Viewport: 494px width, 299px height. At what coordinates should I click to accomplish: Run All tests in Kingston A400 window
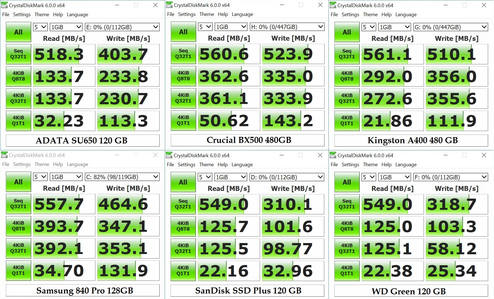[347, 32]
